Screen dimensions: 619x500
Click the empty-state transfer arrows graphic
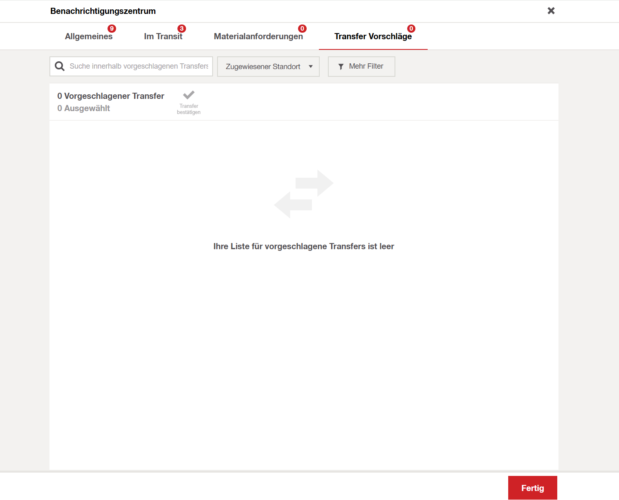point(304,194)
